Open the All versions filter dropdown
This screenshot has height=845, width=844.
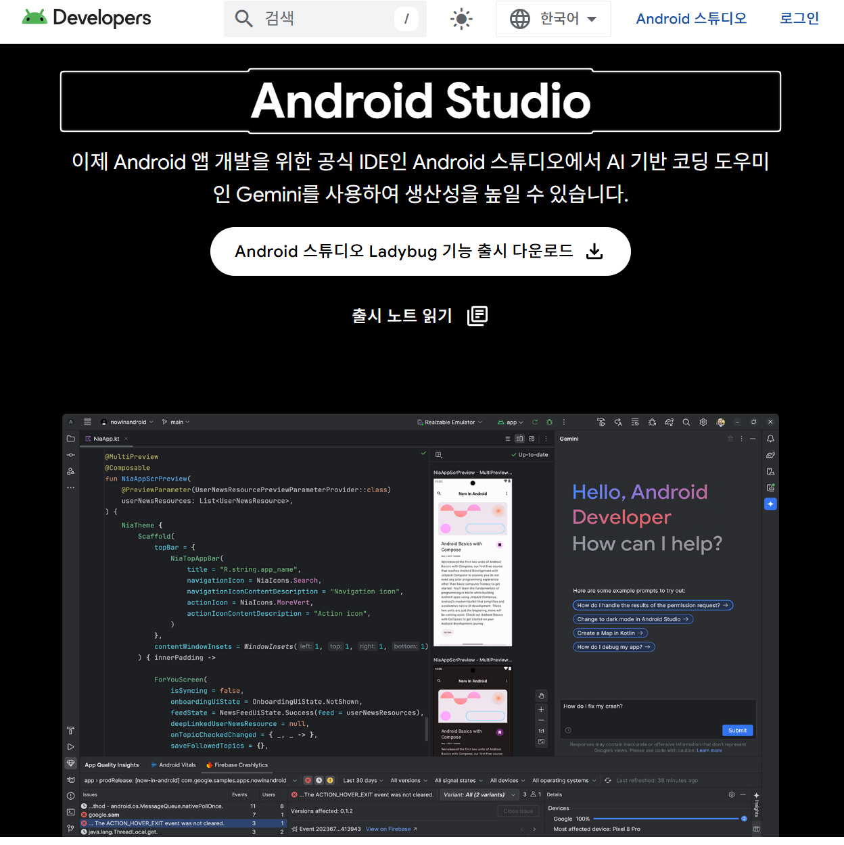click(x=408, y=780)
